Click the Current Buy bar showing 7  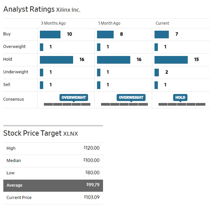coord(162,34)
